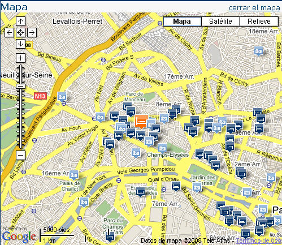Click the 'Neuilly-sur-Seine' map label

tap(26, 75)
